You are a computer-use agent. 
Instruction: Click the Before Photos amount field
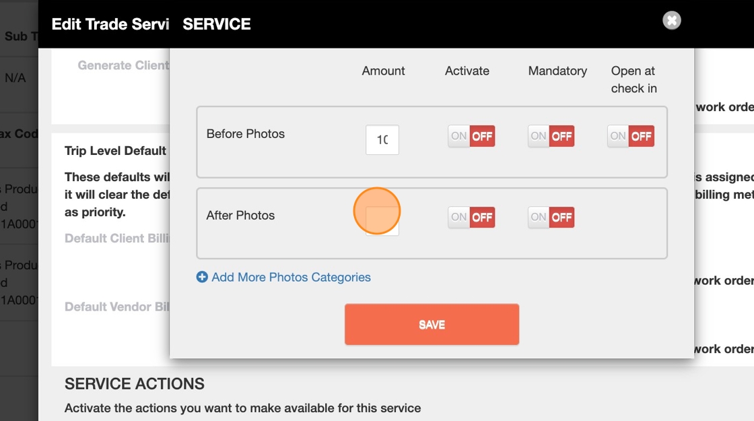coord(382,140)
